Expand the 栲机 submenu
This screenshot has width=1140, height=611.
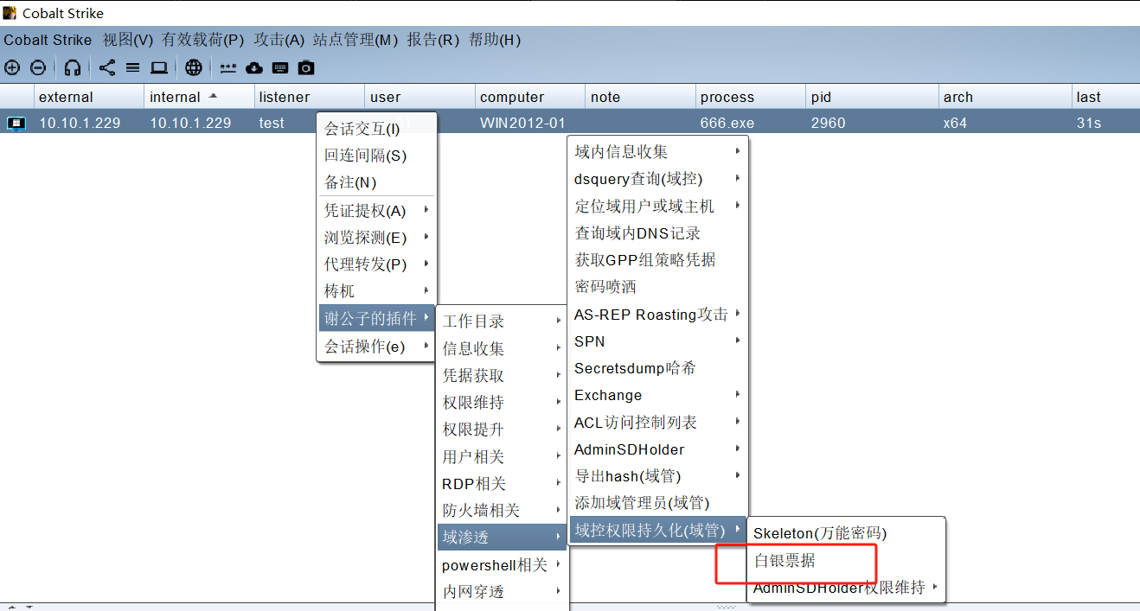377,291
